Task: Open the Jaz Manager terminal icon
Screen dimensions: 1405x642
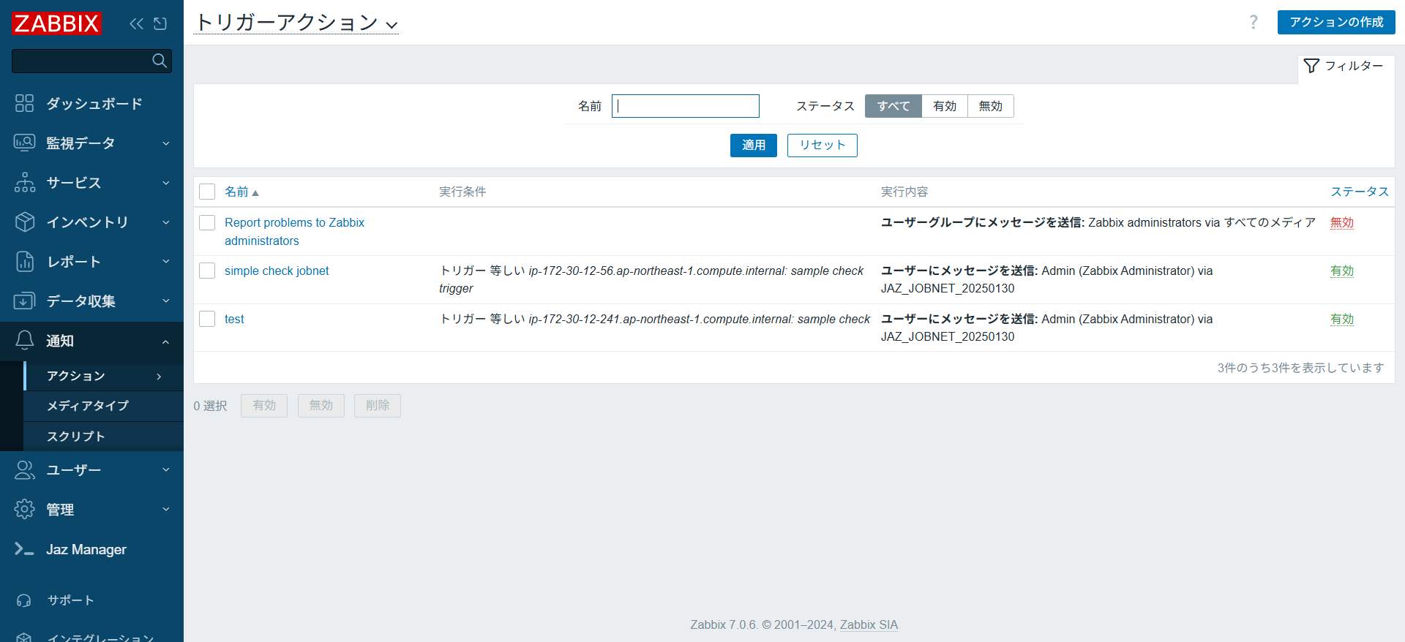Action: tap(24, 549)
